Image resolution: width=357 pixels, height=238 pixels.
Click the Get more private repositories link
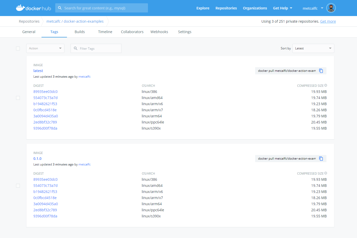(328, 21)
